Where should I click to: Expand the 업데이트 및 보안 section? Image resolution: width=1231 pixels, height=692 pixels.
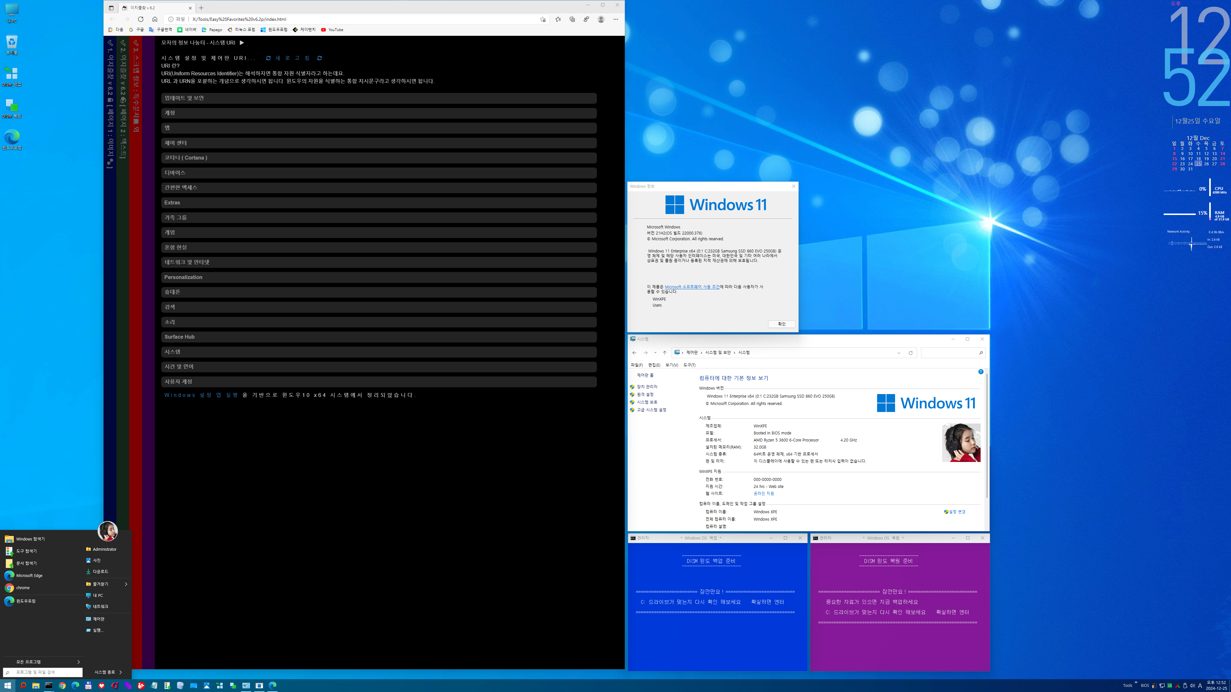(x=379, y=98)
